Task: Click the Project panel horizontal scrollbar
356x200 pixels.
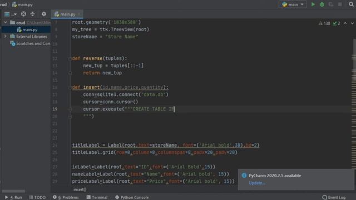Action: coord(13,191)
